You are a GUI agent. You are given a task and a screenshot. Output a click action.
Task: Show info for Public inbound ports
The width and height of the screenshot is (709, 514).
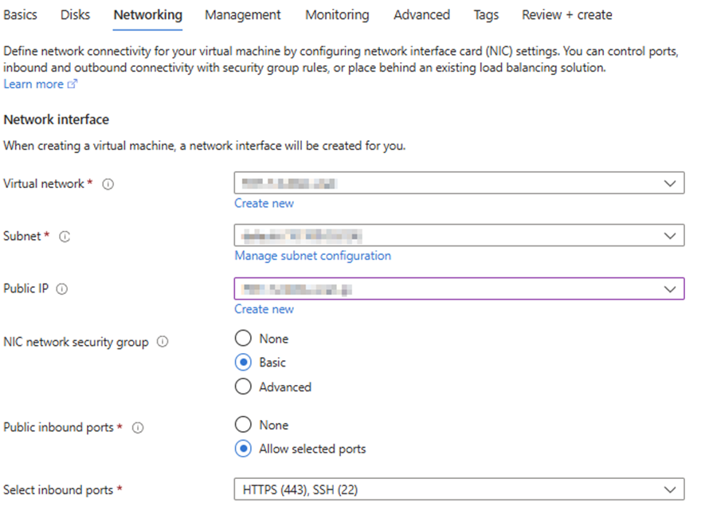pyautogui.click(x=138, y=428)
